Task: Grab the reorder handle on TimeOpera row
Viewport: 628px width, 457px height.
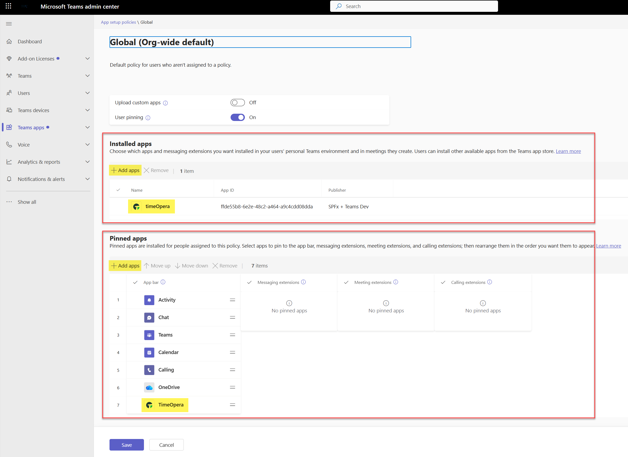Action: coord(232,405)
